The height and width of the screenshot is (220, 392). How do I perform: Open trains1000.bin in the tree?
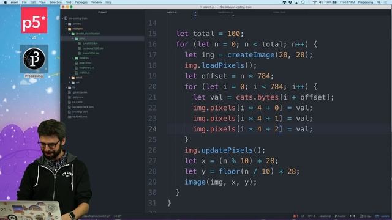click(x=91, y=53)
